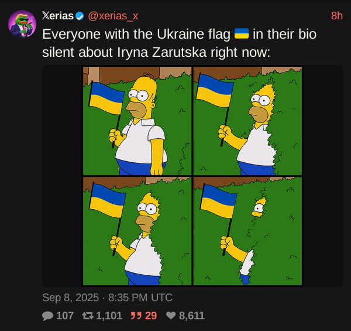
Task: Click the red quote marks icon
Action: click(x=136, y=316)
